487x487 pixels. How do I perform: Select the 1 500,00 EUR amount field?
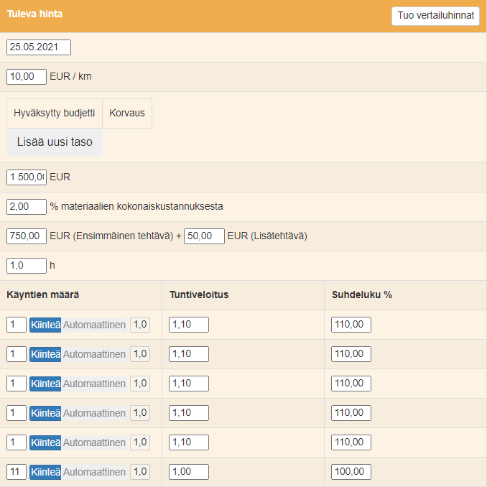[x=27, y=177]
